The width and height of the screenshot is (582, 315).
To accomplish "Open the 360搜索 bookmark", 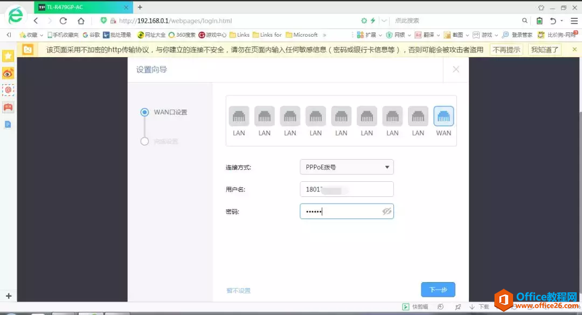I will tap(182, 35).
